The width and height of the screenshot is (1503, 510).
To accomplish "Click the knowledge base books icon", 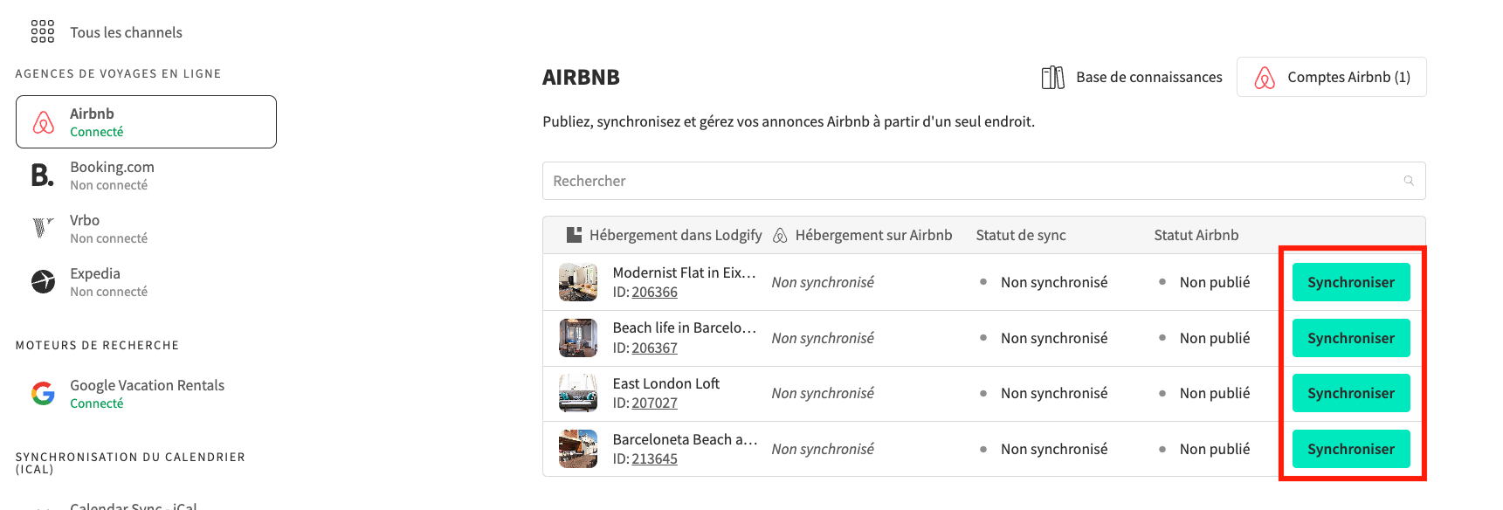I will (x=1052, y=77).
